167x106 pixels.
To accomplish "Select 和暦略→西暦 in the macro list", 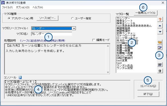I will (x=125, y=53).
